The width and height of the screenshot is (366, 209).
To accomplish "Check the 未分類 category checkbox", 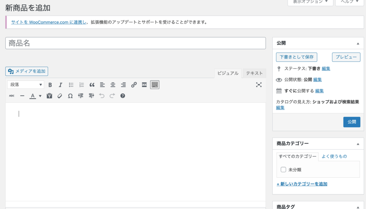I will (x=283, y=169).
